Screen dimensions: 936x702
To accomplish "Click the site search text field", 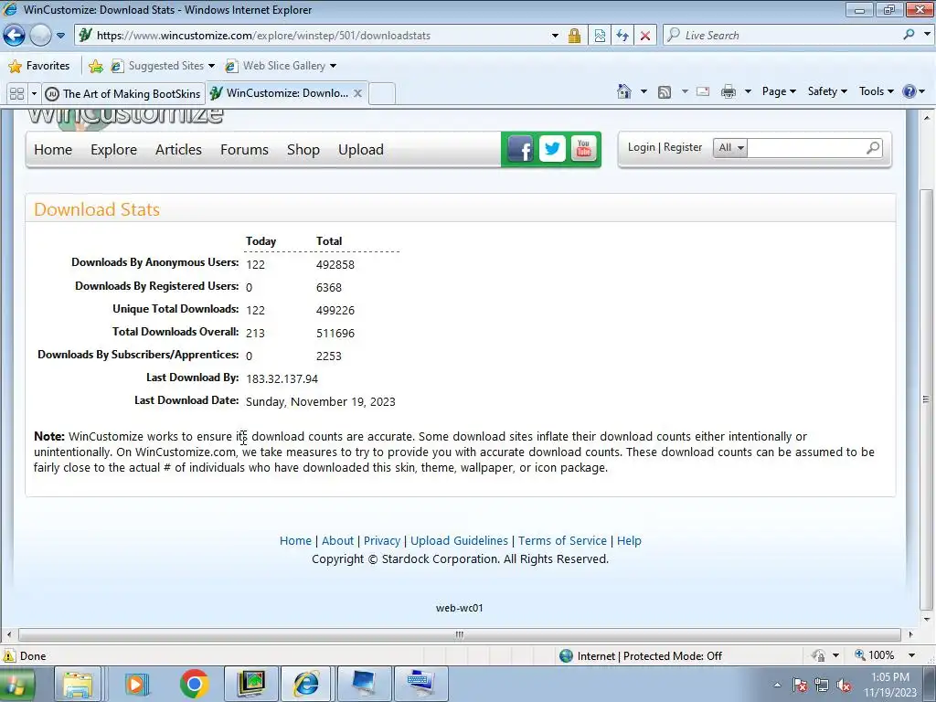I will tap(804, 147).
